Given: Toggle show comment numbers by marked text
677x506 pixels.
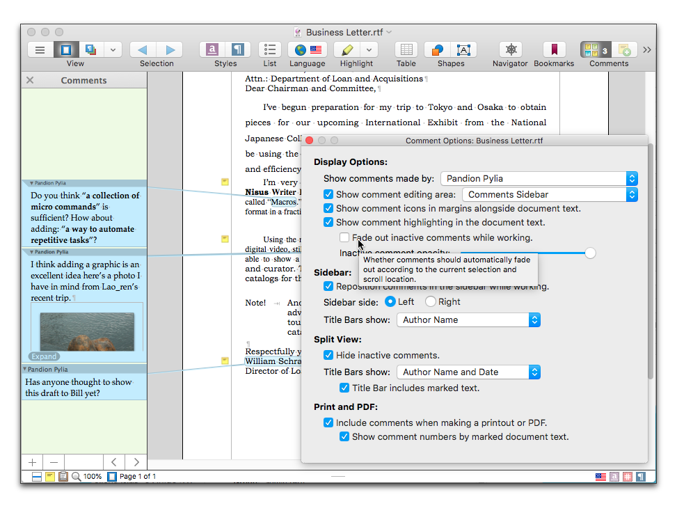Looking at the screenshot, I should [344, 436].
